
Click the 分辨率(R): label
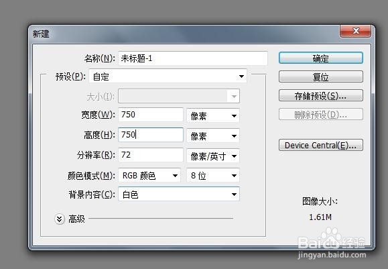(x=96, y=155)
